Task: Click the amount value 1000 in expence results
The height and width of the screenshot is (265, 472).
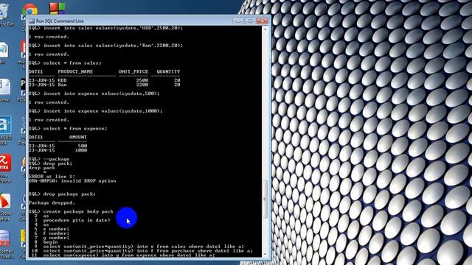Action: (x=81, y=150)
